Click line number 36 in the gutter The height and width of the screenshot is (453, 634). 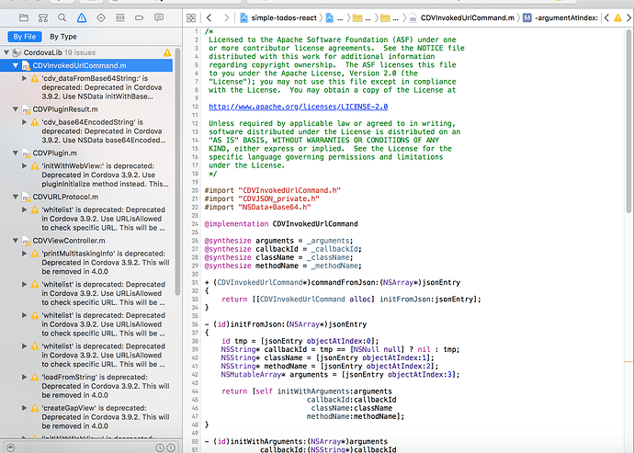(195, 324)
